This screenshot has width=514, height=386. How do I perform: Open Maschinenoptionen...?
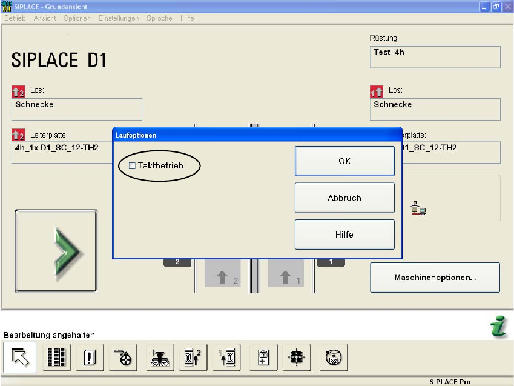435,278
